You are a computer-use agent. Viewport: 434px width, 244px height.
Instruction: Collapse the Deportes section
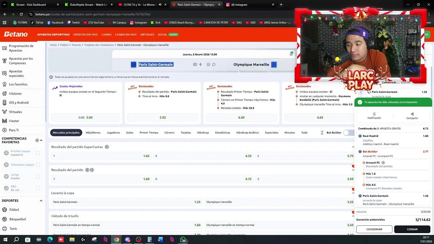coord(41,201)
